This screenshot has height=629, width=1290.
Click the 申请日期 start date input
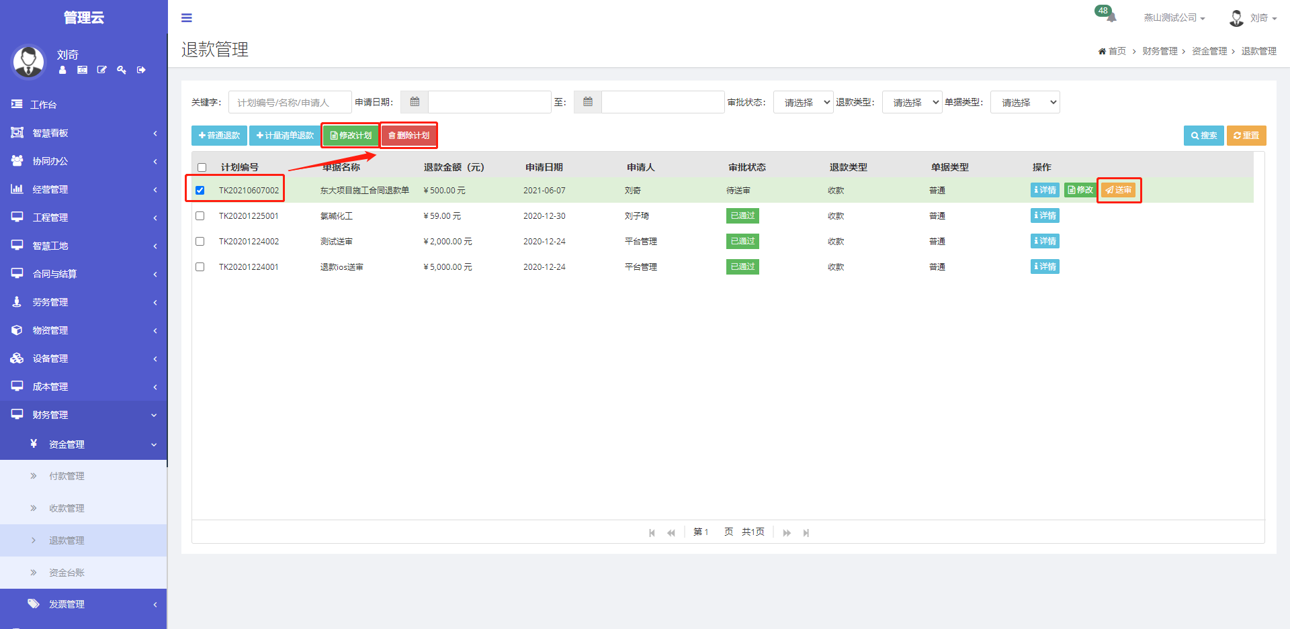tap(490, 102)
